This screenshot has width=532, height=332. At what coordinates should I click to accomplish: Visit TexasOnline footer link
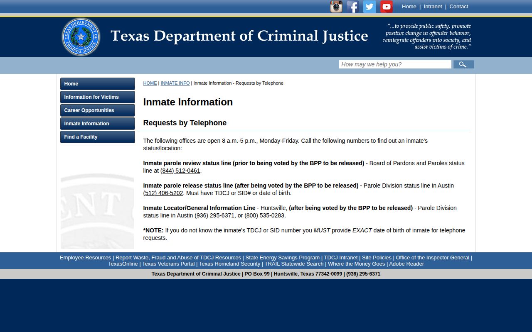[x=123, y=264]
